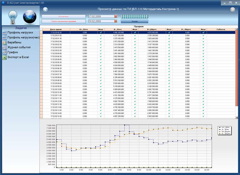Click the Задачи panel heading
Screen dimensions: 240x175
pyautogui.click(x=21, y=28)
